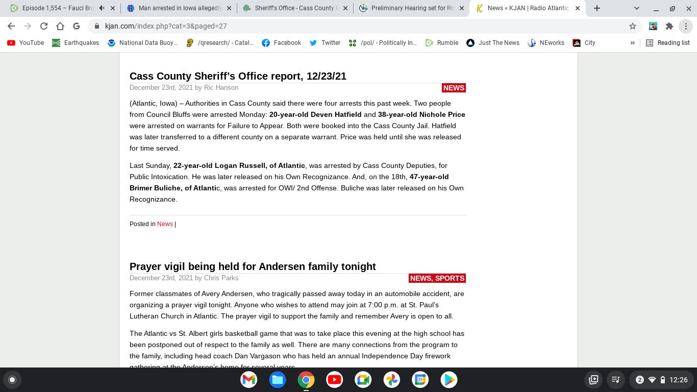Open the /pol/ Politically Incorrect bookmark

(383, 43)
